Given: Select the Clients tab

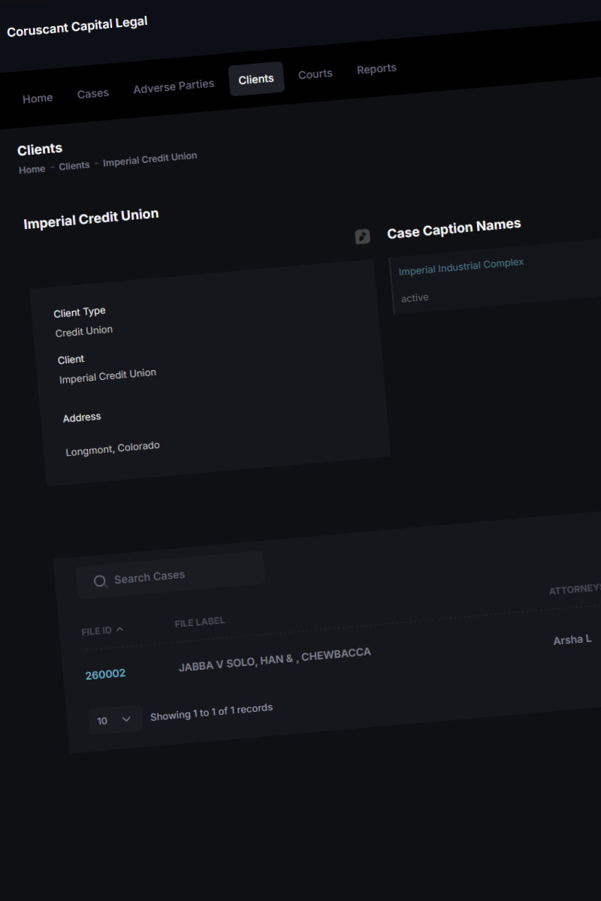Looking at the screenshot, I should point(256,79).
